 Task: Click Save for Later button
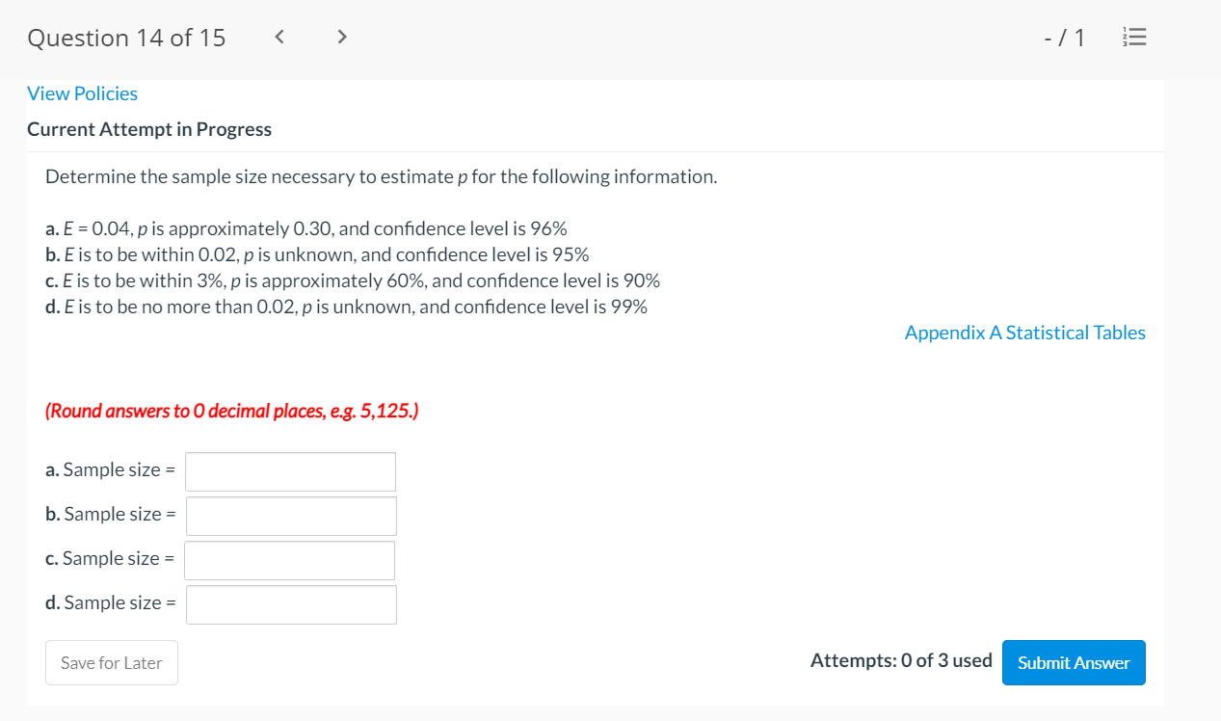pos(112,662)
